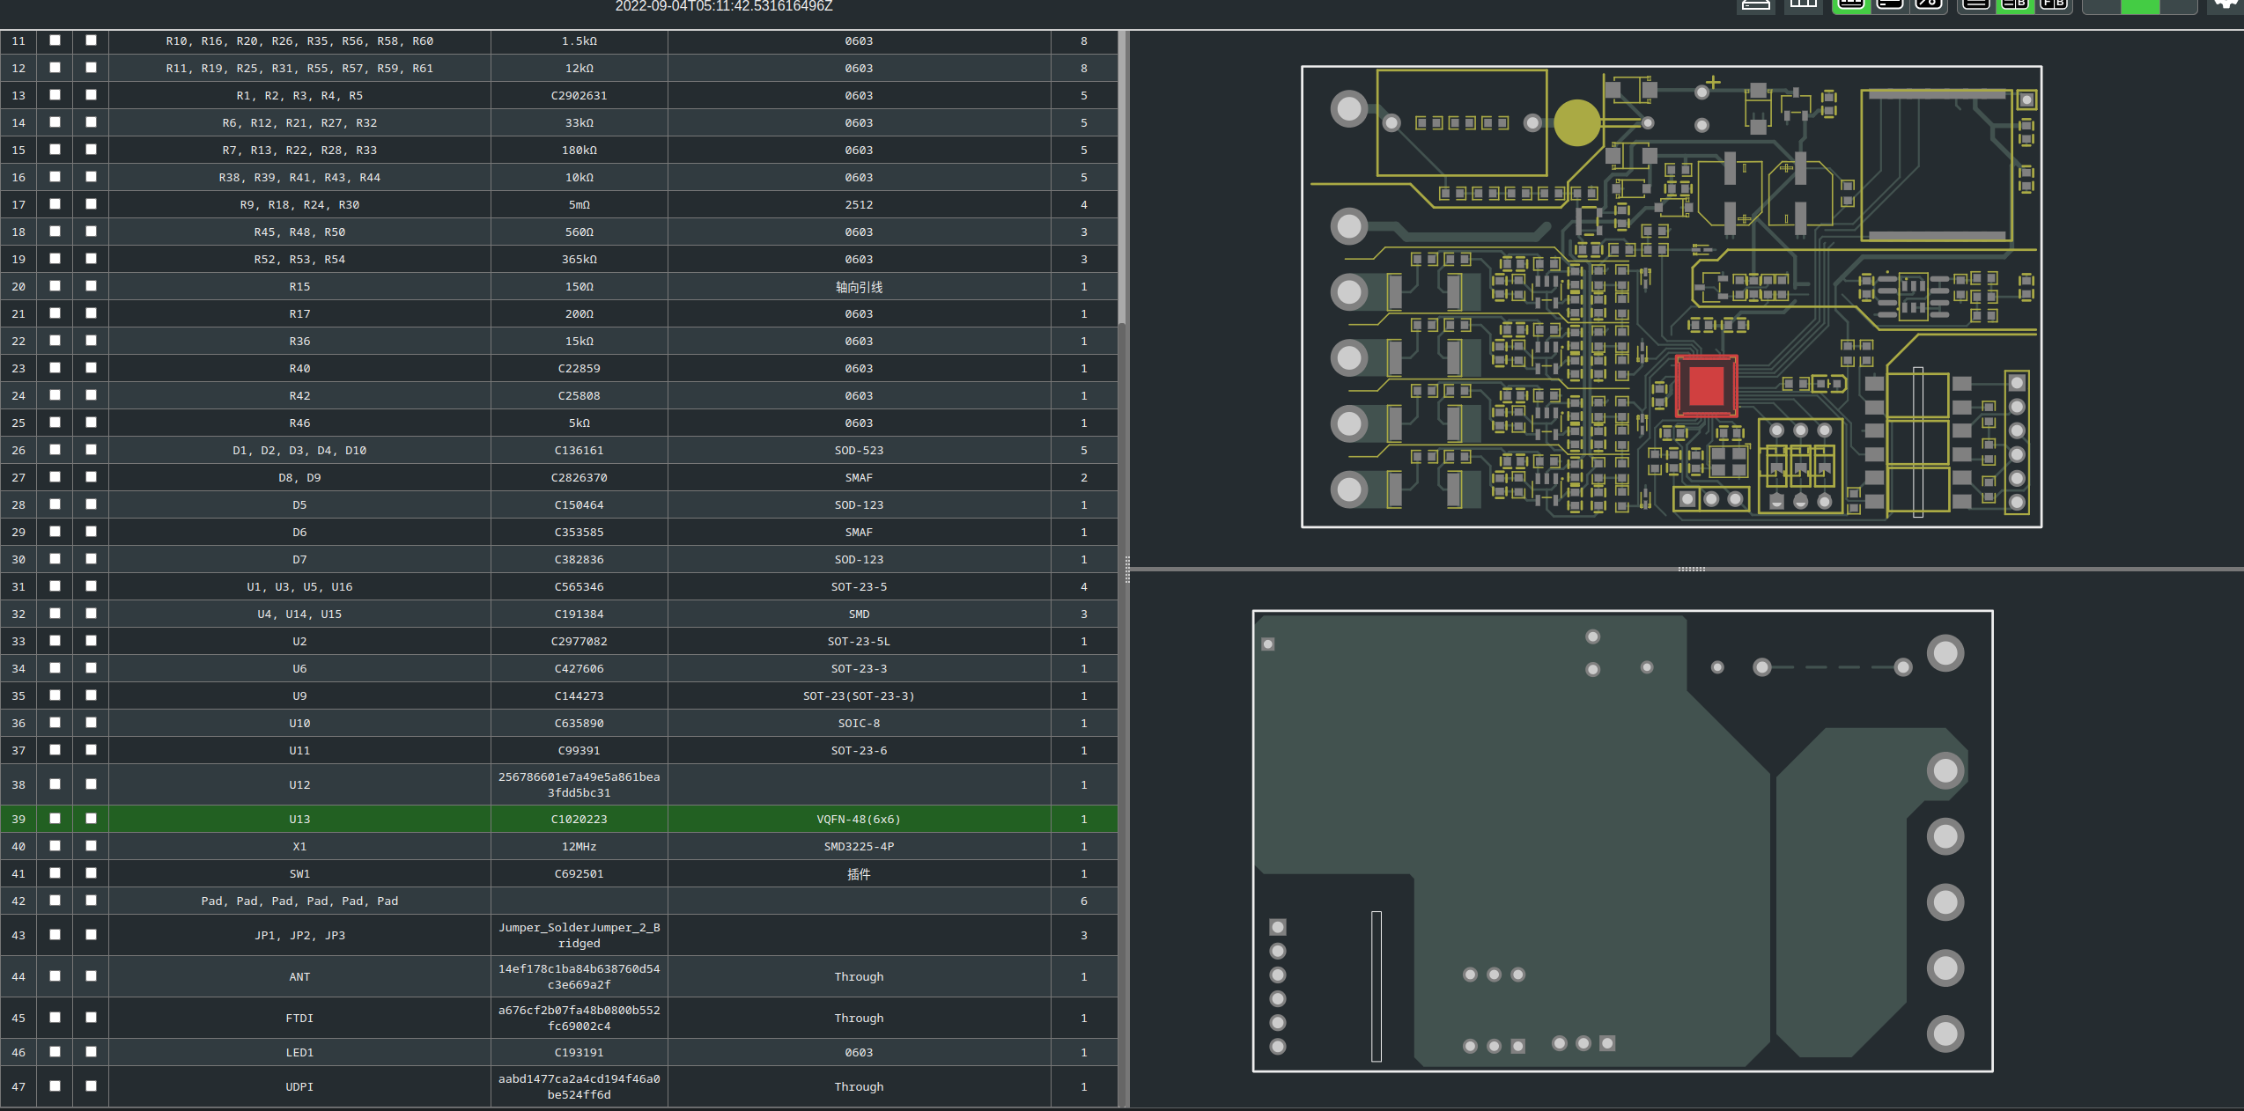Open the file save/export menu icon

(x=1755, y=5)
